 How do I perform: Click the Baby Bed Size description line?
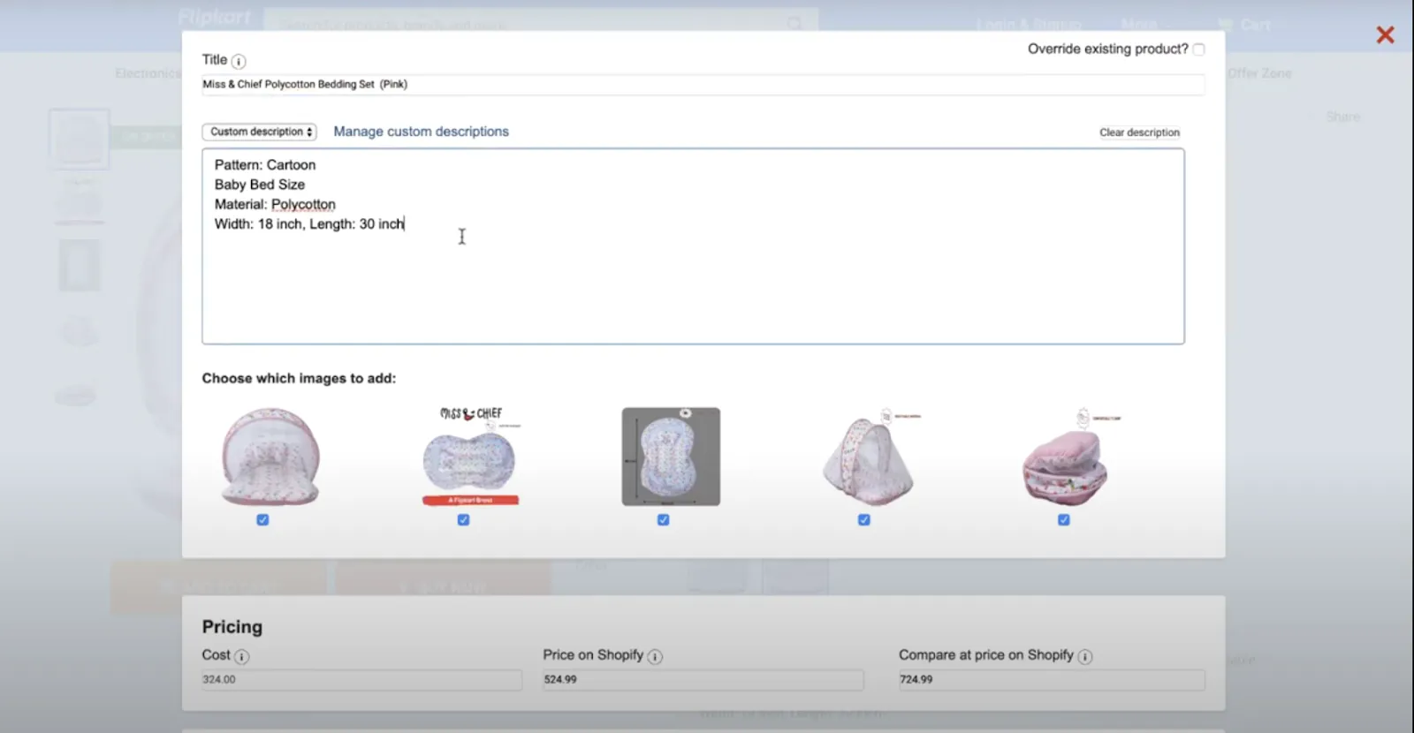260,185
